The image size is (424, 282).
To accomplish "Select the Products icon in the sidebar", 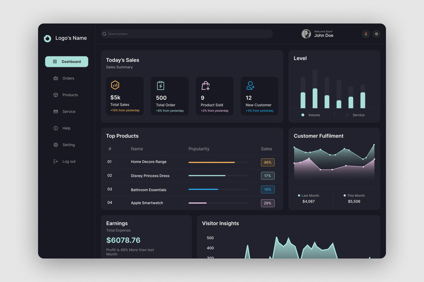I will click(55, 95).
